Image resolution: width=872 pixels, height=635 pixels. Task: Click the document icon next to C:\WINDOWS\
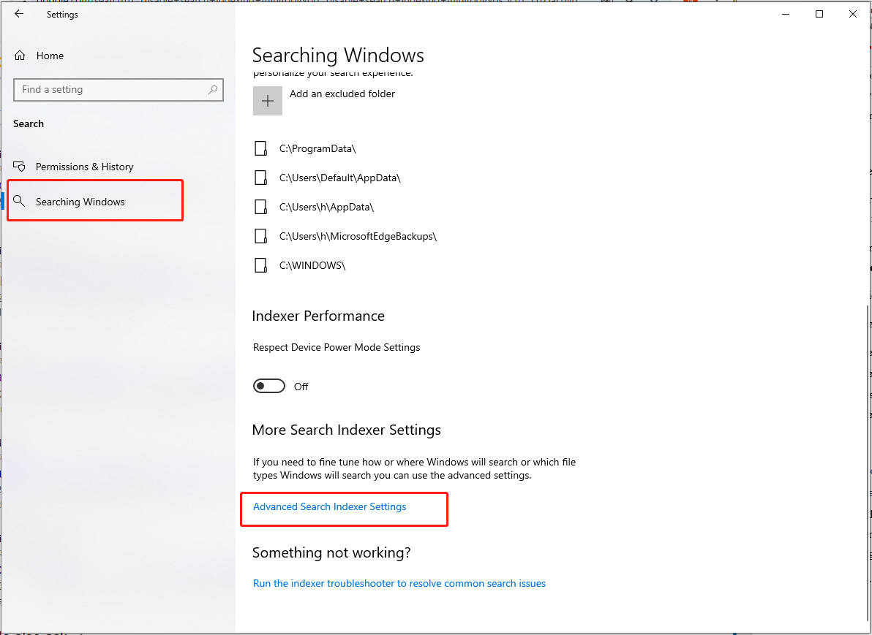[261, 265]
